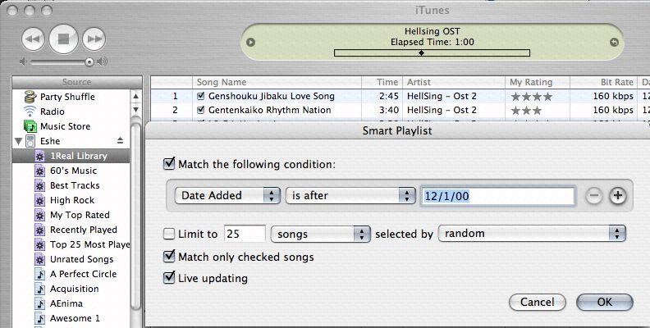This screenshot has width=650, height=328.
Task: Collapse the Eshe iPod disclosure triangle
Action: click(x=18, y=141)
